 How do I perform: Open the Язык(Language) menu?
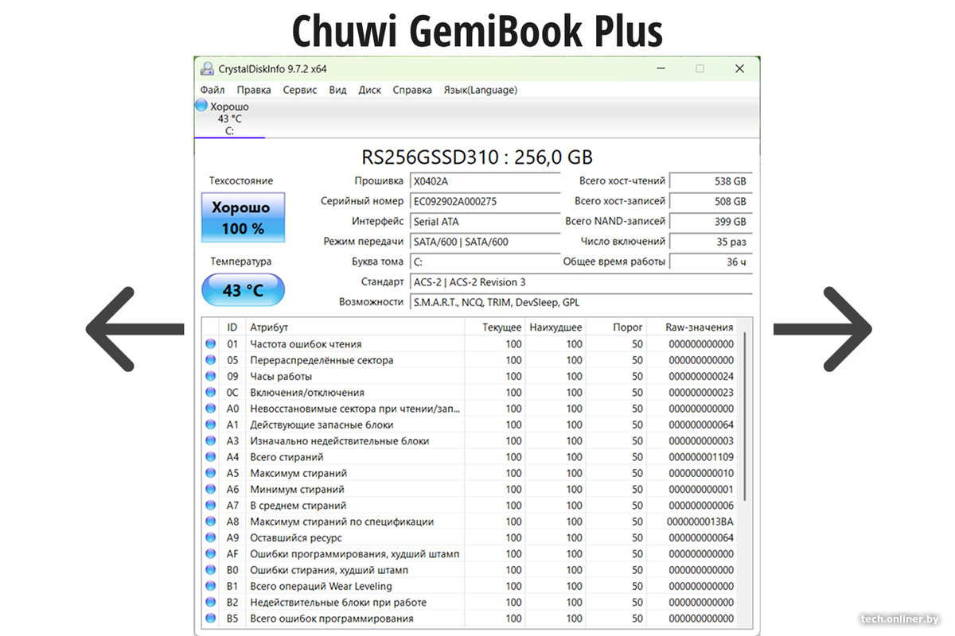[480, 90]
